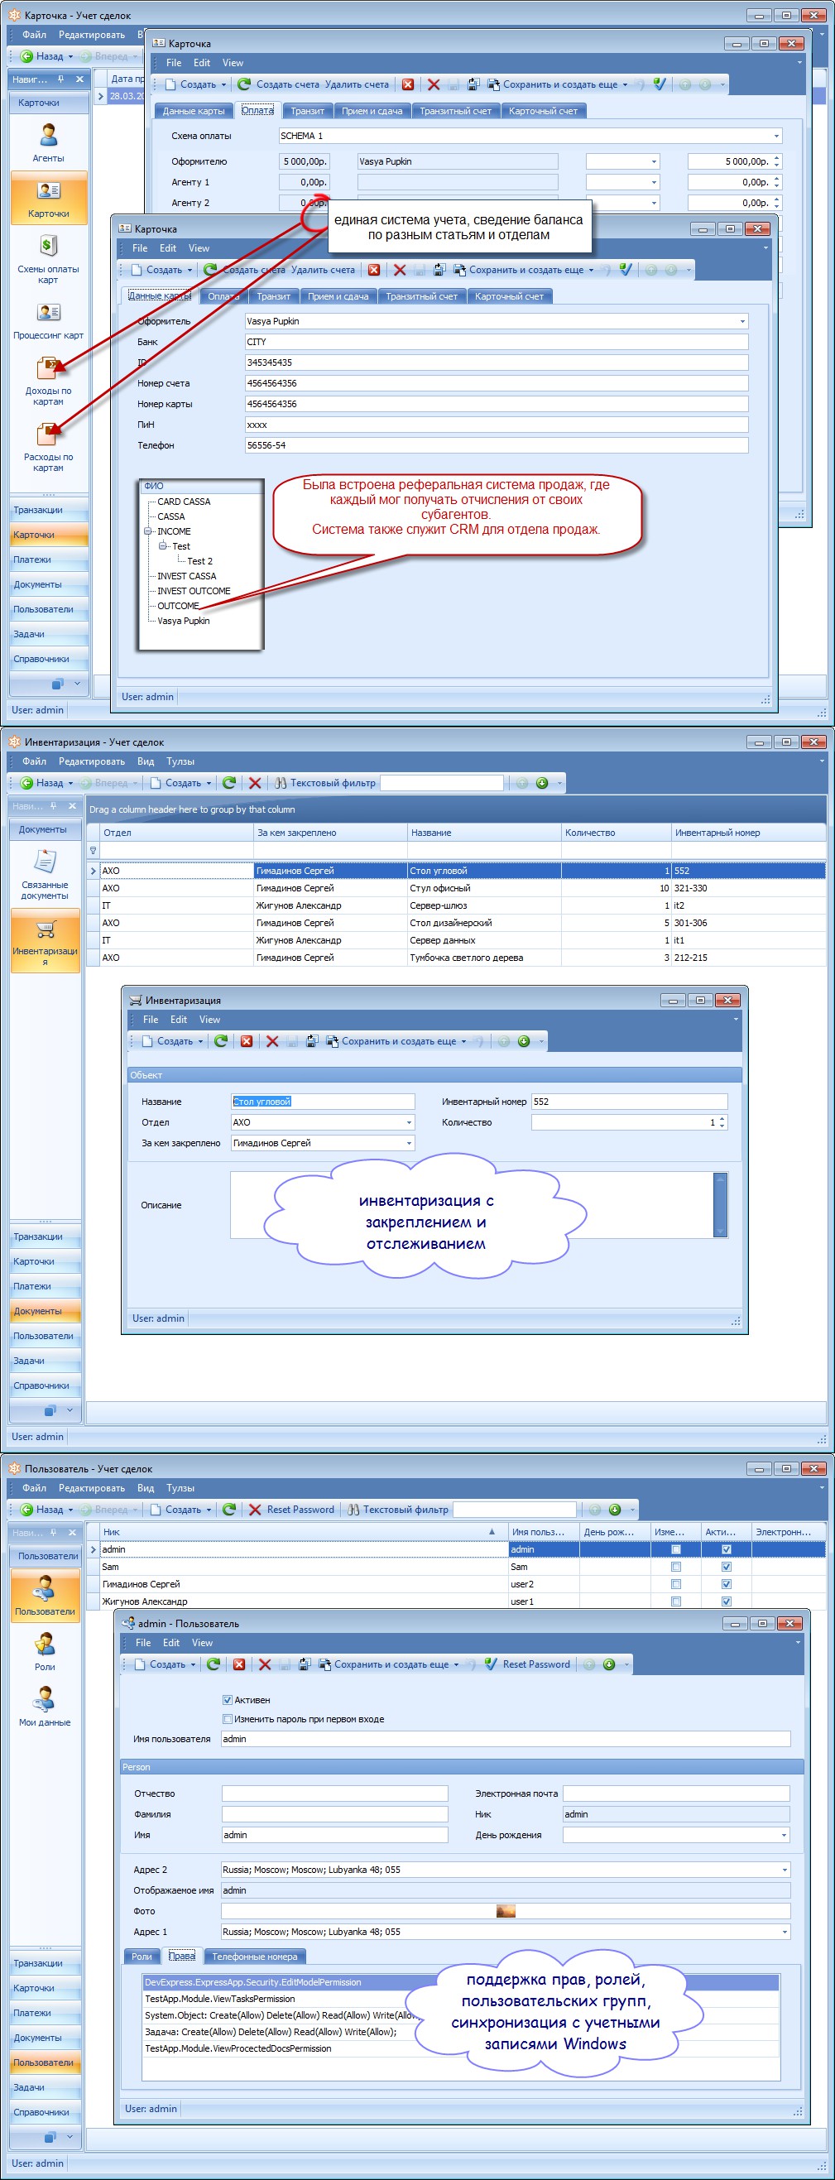Screen dimensions: 835x2180
Task: Click delete X in admin Пользователь dialog toolbar
Action: pyautogui.click(x=265, y=1664)
